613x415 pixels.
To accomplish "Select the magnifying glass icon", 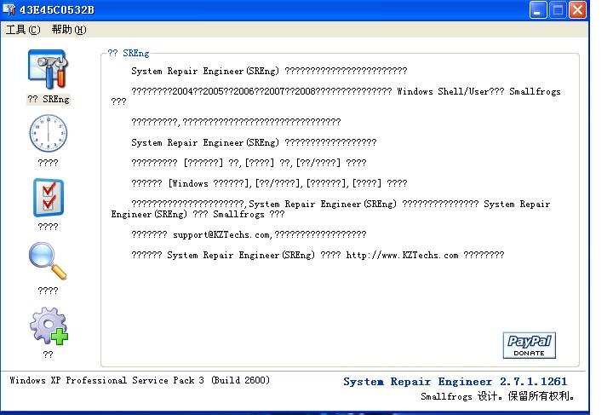I will click(48, 261).
